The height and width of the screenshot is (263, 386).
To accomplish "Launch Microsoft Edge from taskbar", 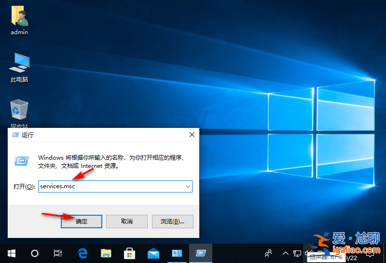I will pos(83,253).
